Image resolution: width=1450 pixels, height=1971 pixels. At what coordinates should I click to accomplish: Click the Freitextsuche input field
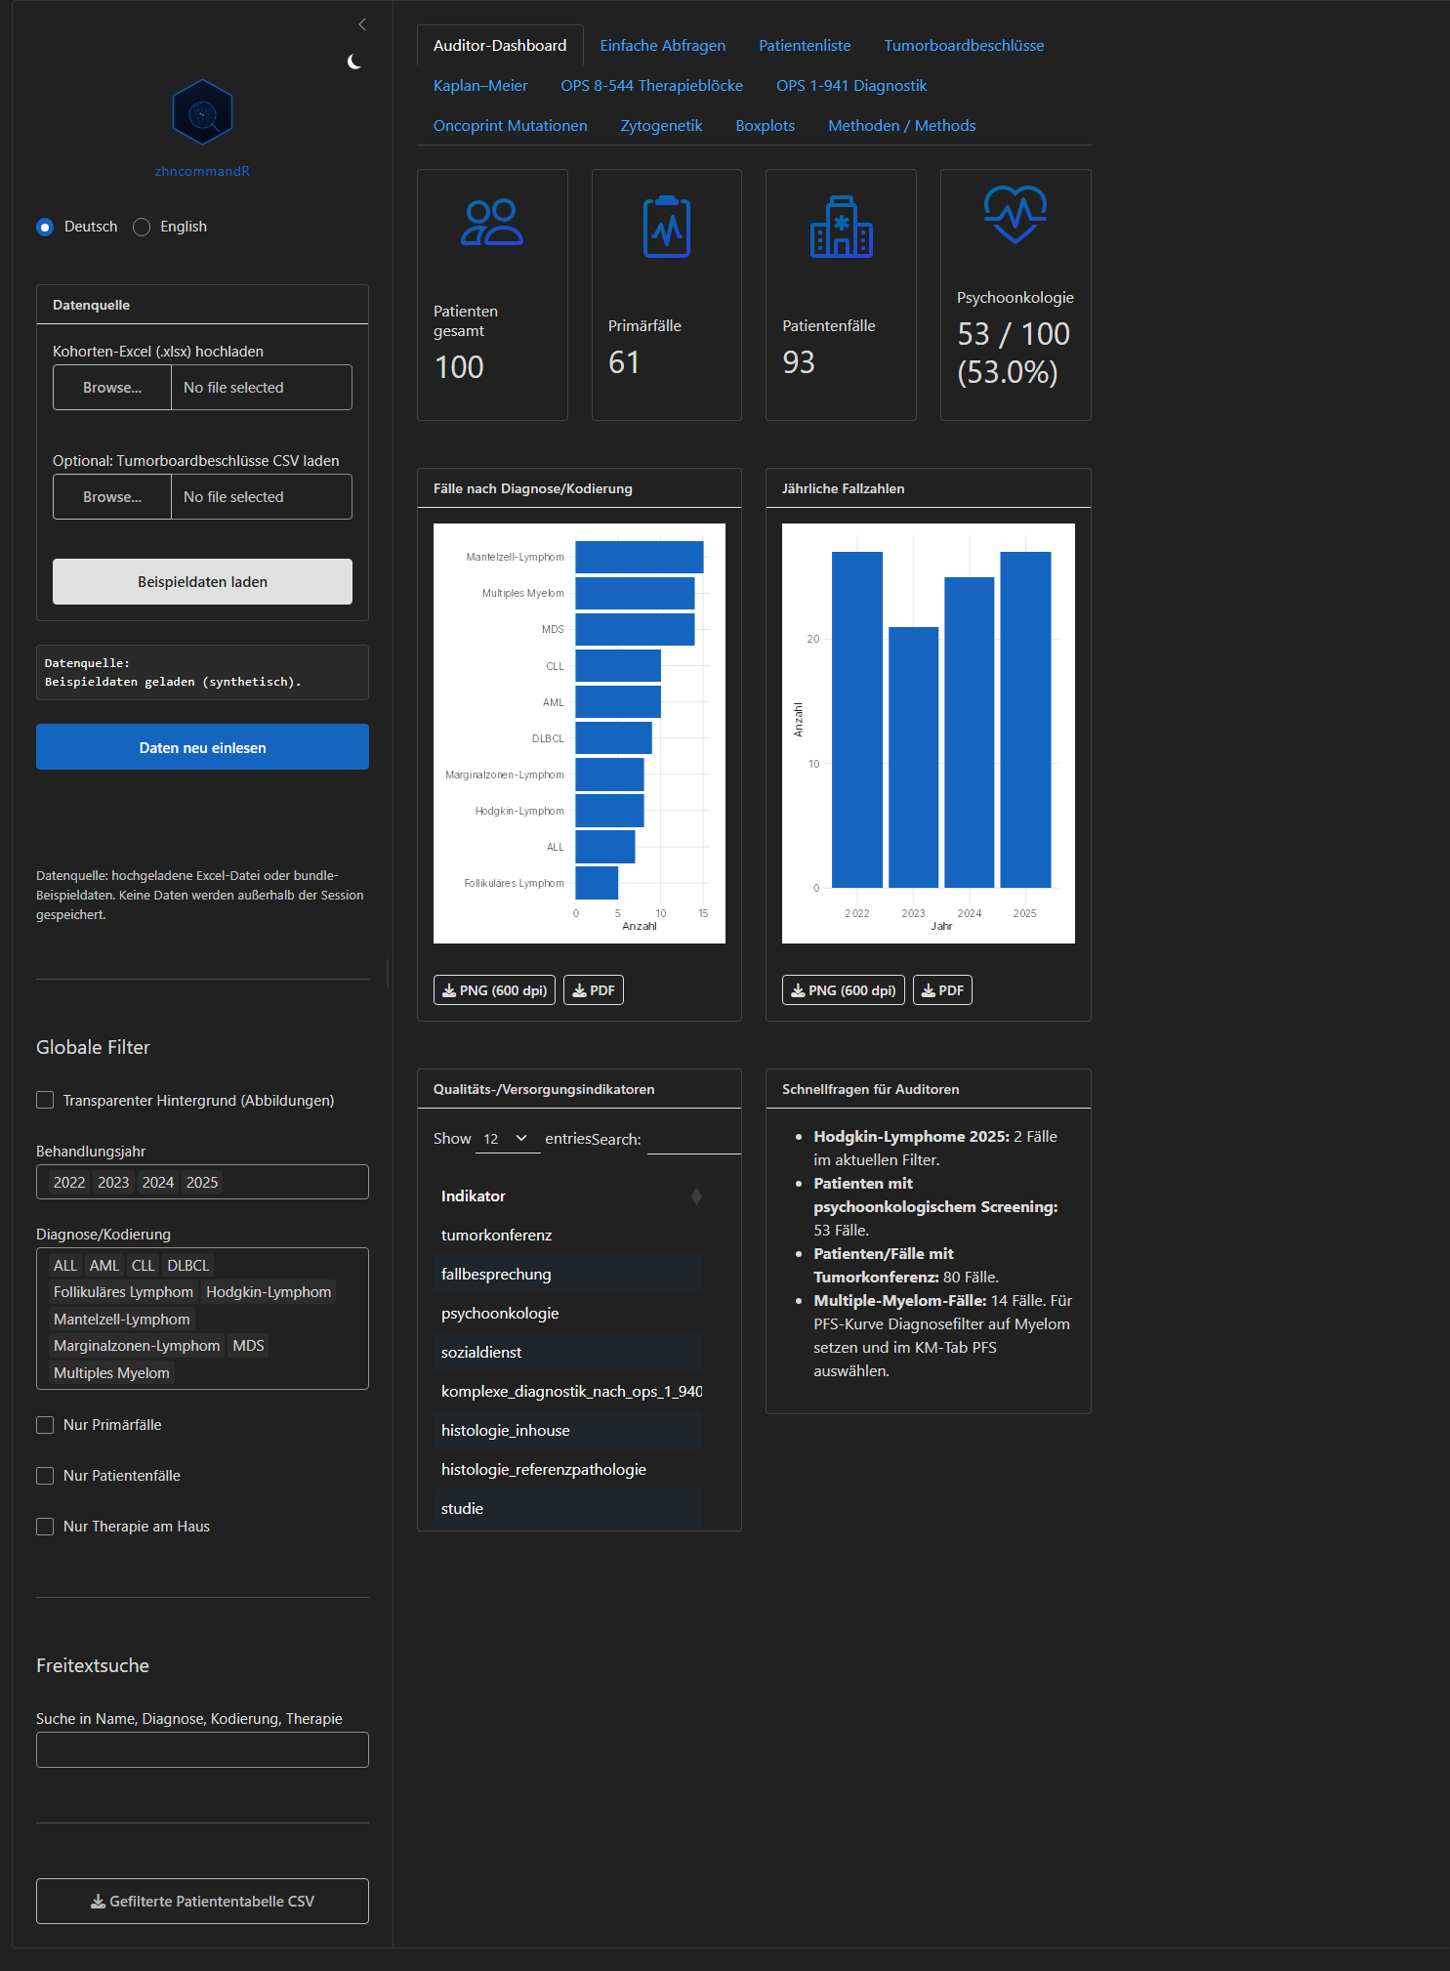(202, 1749)
